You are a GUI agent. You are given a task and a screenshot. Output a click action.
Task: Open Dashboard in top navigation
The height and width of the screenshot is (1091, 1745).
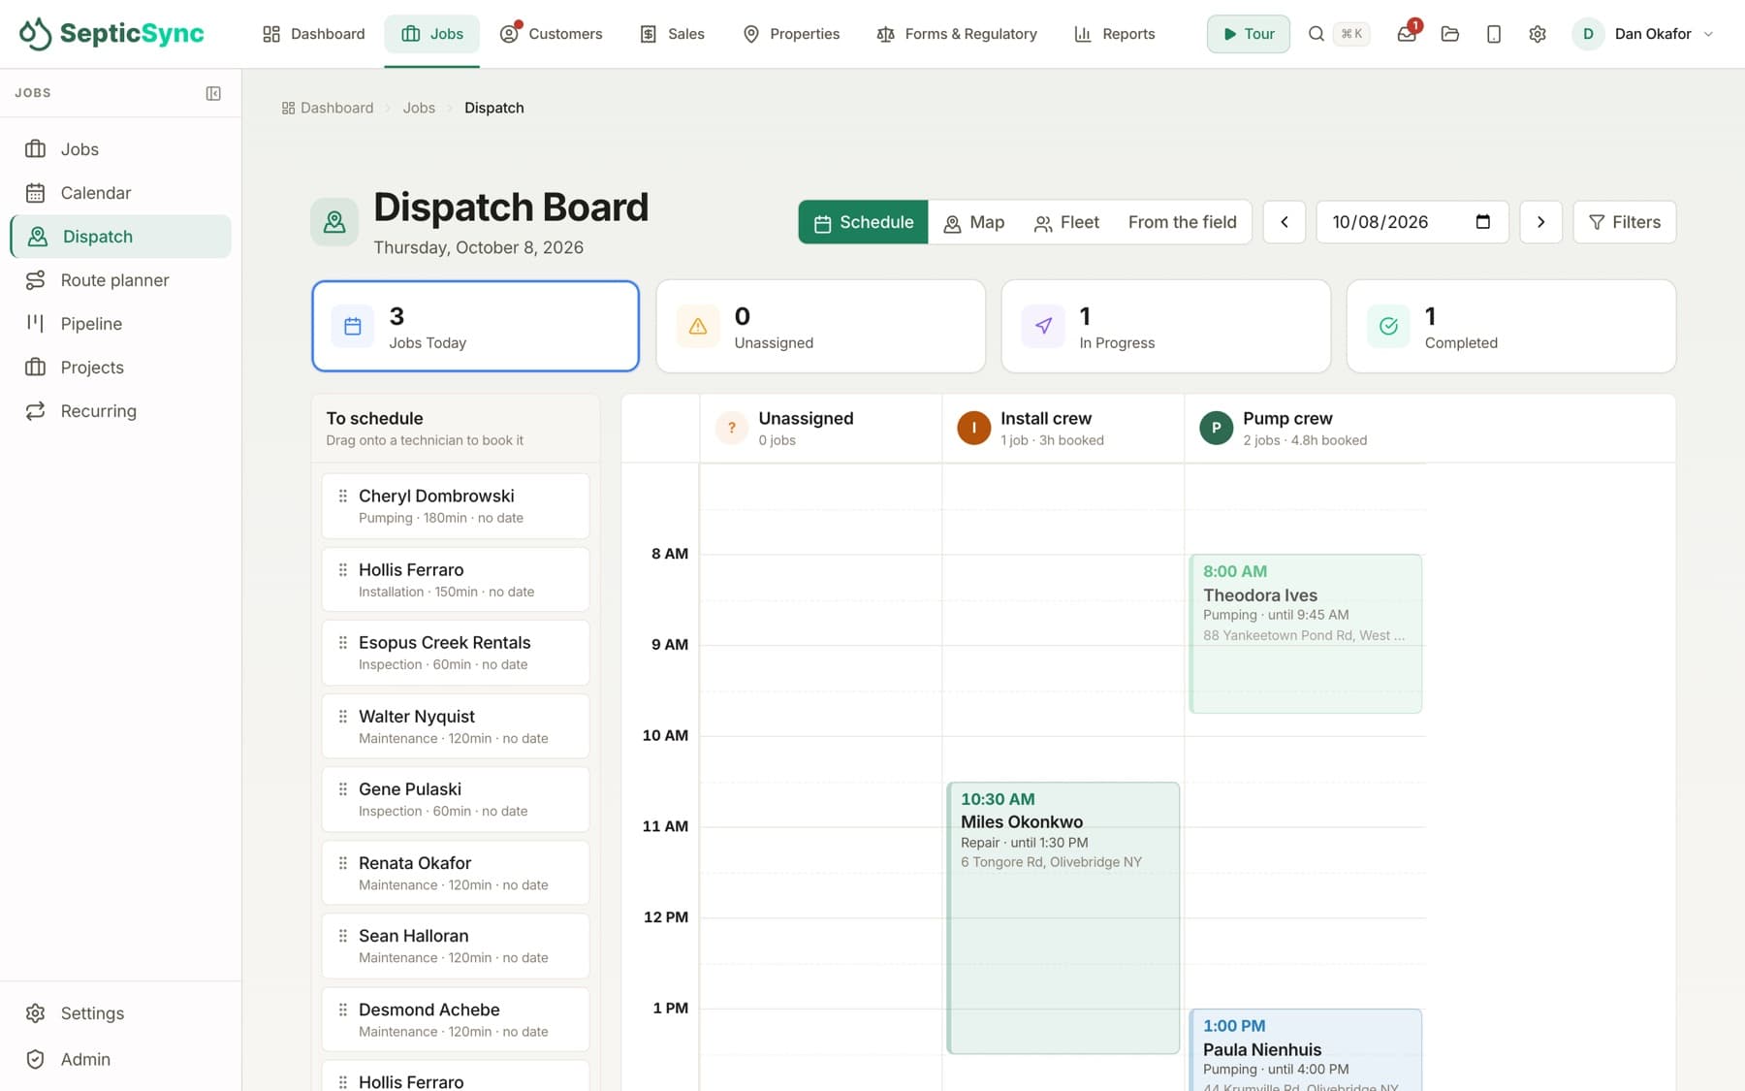313,34
